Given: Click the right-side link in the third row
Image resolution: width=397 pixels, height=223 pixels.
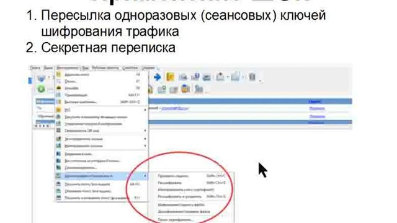Looking at the screenshot, I should point(317,116).
